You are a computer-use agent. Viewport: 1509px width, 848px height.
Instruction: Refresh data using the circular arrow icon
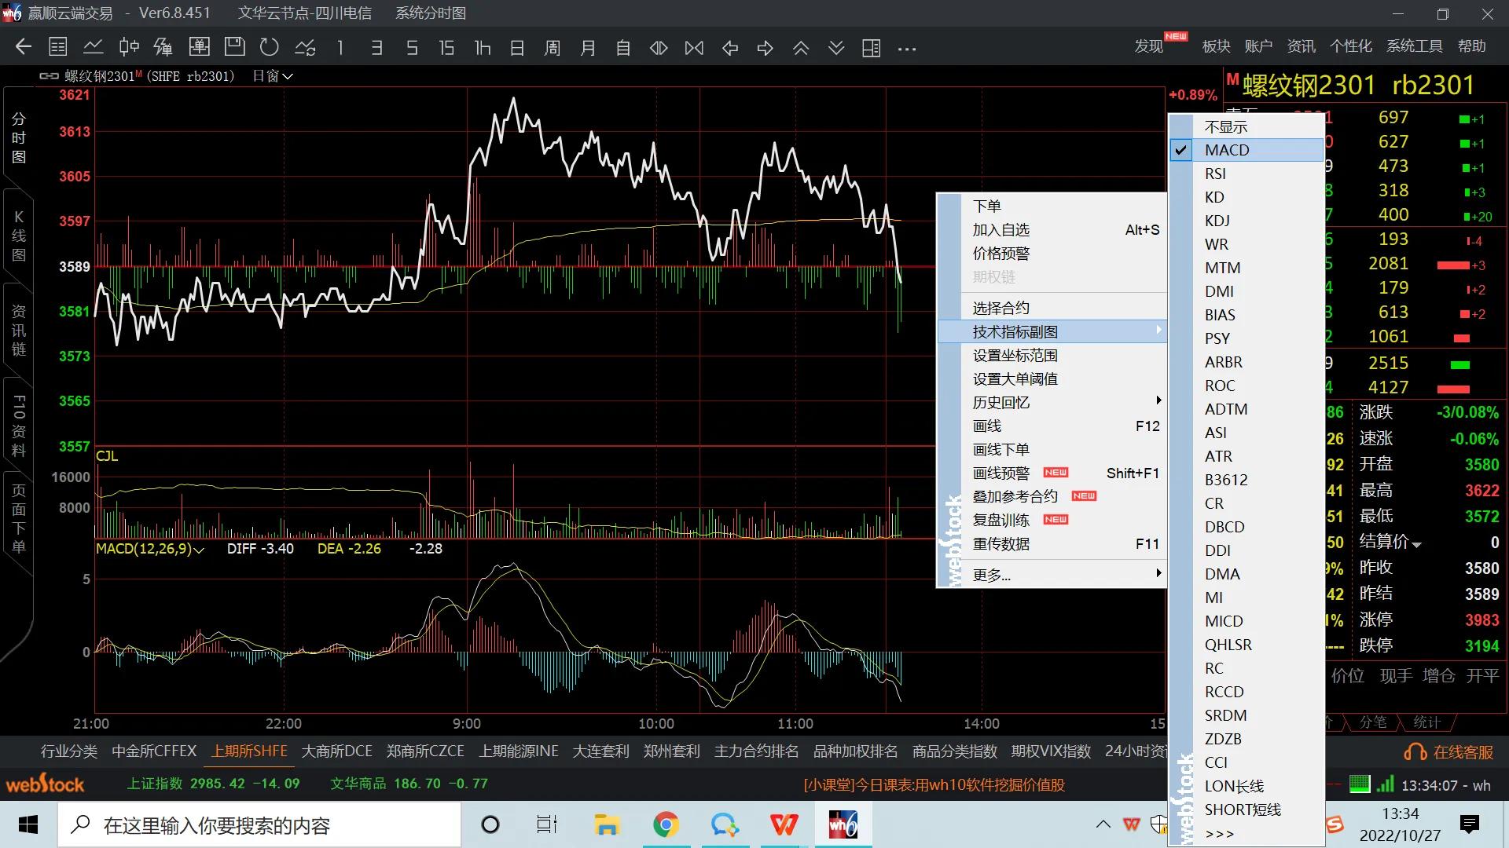(270, 47)
